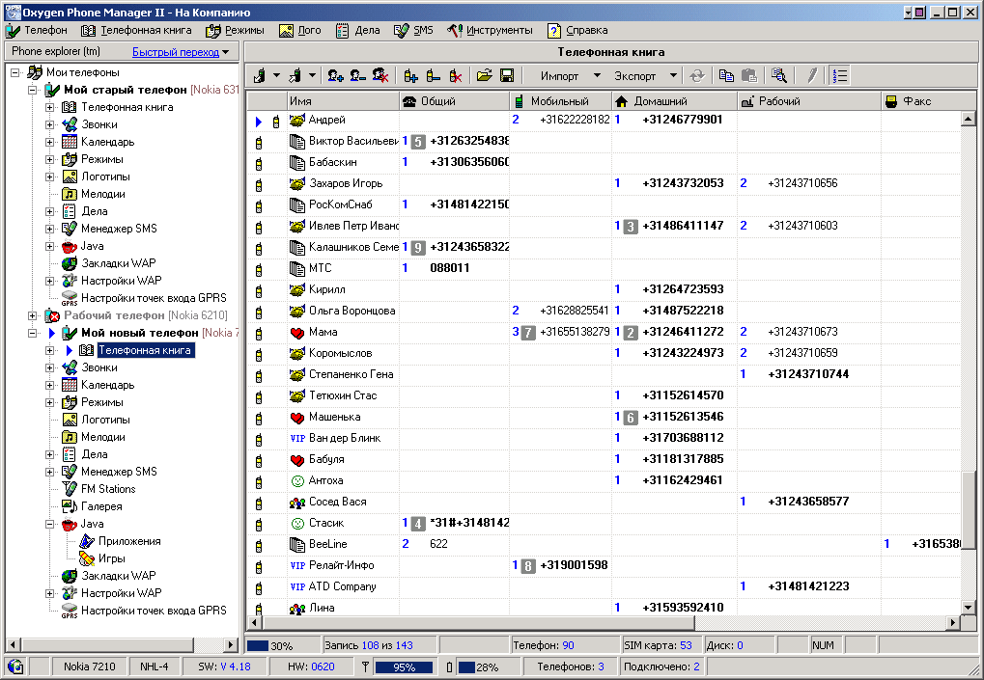Select the BeeLine contact row

pos(604,544)
